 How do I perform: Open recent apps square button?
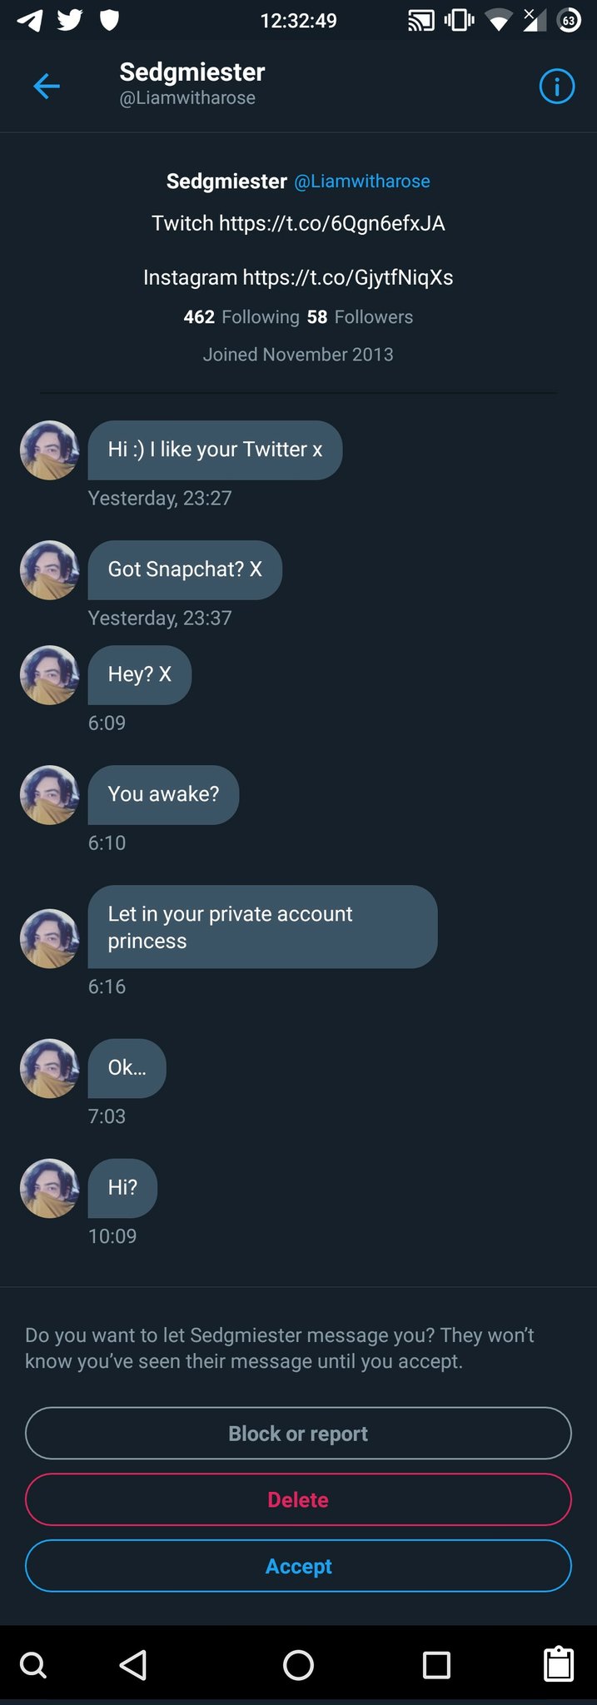[436, 1664]
